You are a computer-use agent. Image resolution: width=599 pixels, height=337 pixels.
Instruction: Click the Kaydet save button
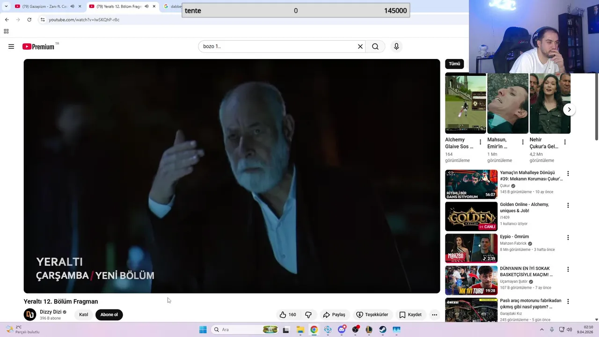(410, 315)
